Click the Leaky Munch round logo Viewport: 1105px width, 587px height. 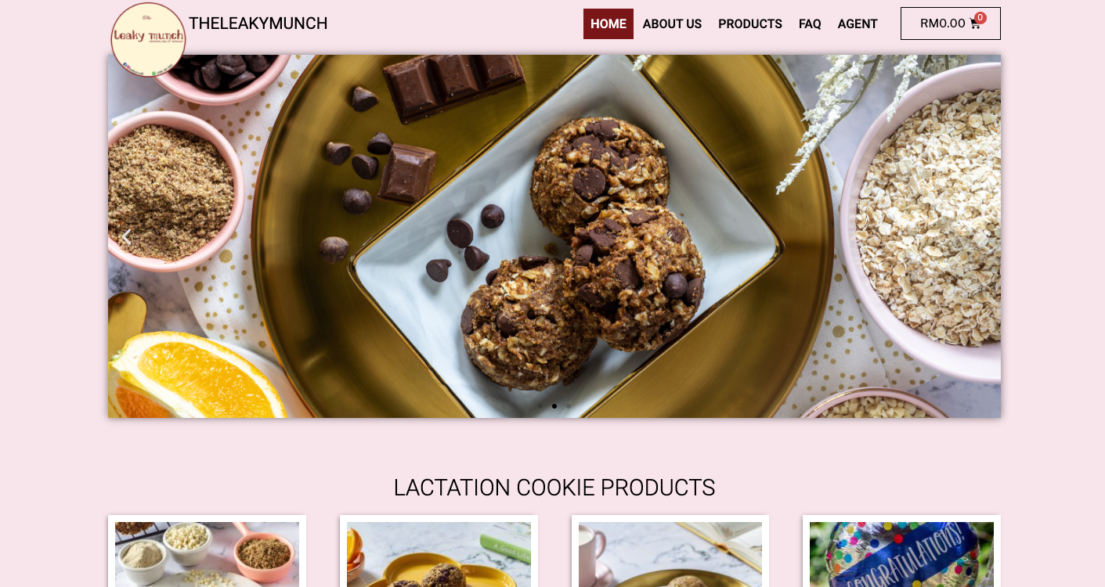coord(148,39)
